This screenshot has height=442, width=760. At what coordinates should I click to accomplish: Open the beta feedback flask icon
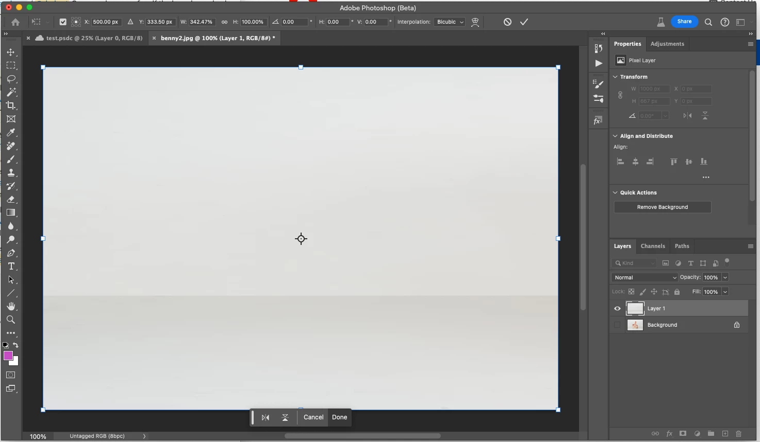[660, 22]
